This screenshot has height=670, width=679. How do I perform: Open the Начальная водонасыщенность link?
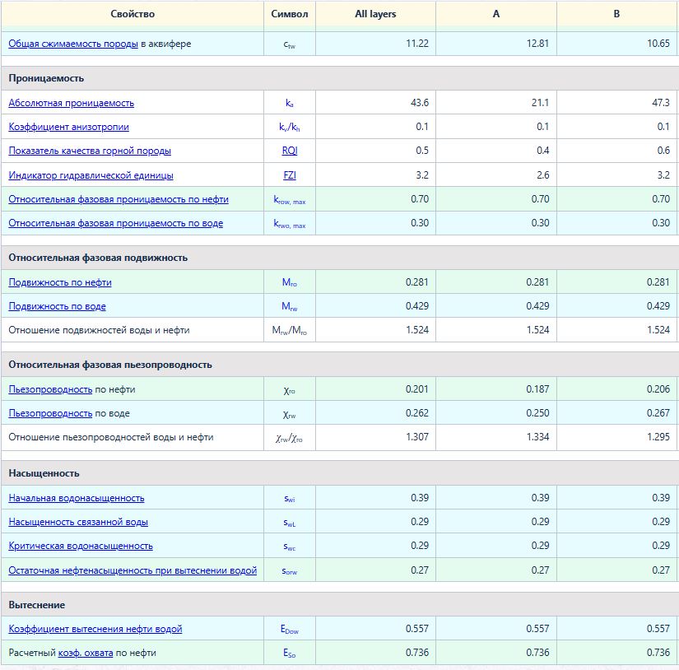click(x=77, y=498)
